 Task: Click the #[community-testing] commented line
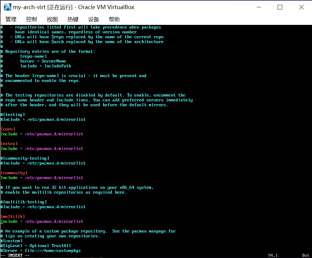[x=25, y=158]
